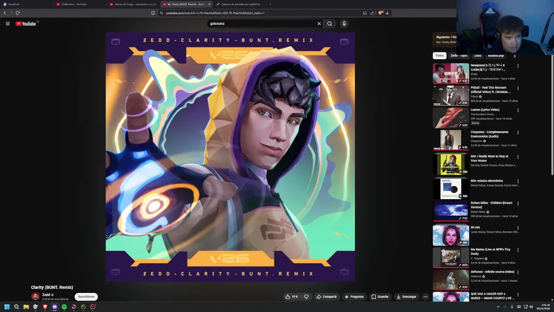Click the Brave Rewards triangle icon
The image size is (554, 312).
387,13
